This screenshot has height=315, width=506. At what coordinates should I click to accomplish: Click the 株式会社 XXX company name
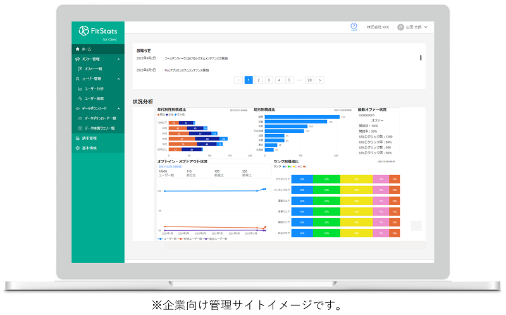[x=378, y=27]
